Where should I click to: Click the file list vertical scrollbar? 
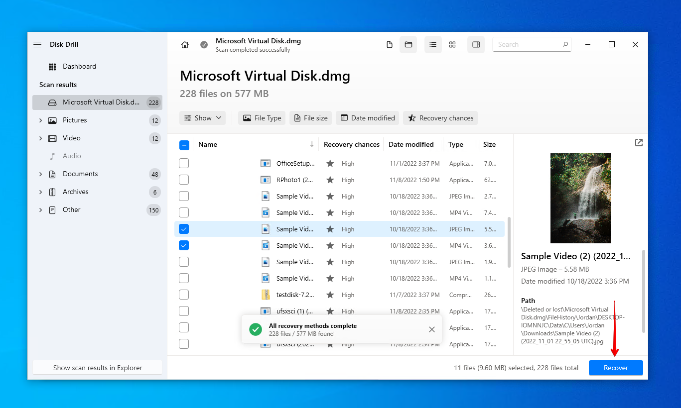[509, 242]
